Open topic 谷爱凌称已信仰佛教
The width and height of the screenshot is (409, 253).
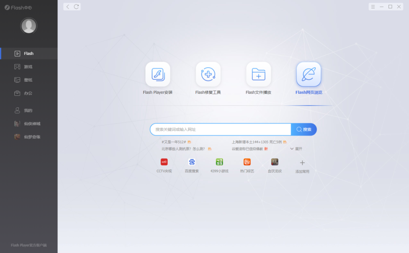(247, 149)
